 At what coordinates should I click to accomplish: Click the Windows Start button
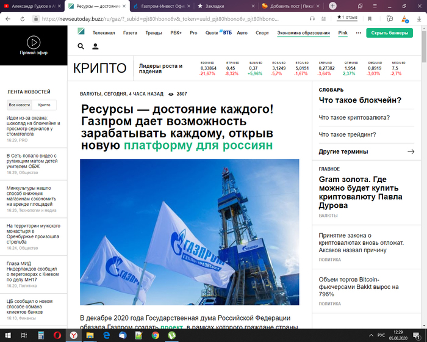pyautogui.click(x=8, y=335)
